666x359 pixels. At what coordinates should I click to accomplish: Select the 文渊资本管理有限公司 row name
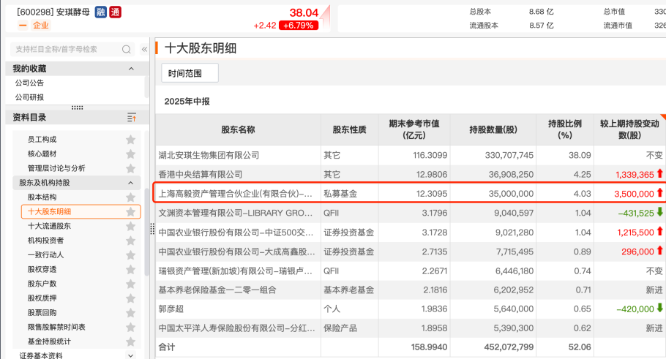[236, 213]
